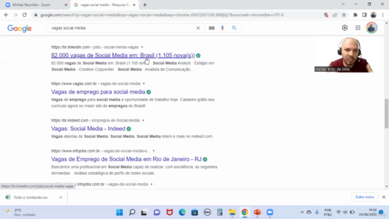Open File Explorer from taskbar
389x219 pixels.
232,212
